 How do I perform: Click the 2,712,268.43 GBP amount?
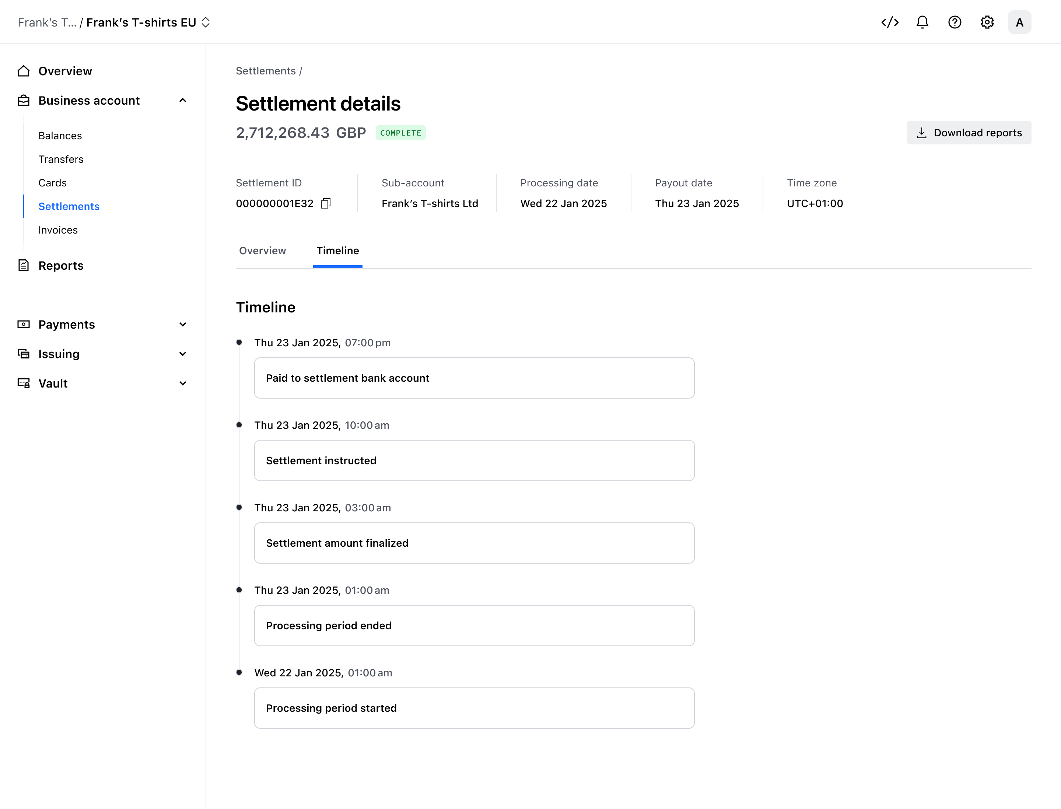pos(301,132)
